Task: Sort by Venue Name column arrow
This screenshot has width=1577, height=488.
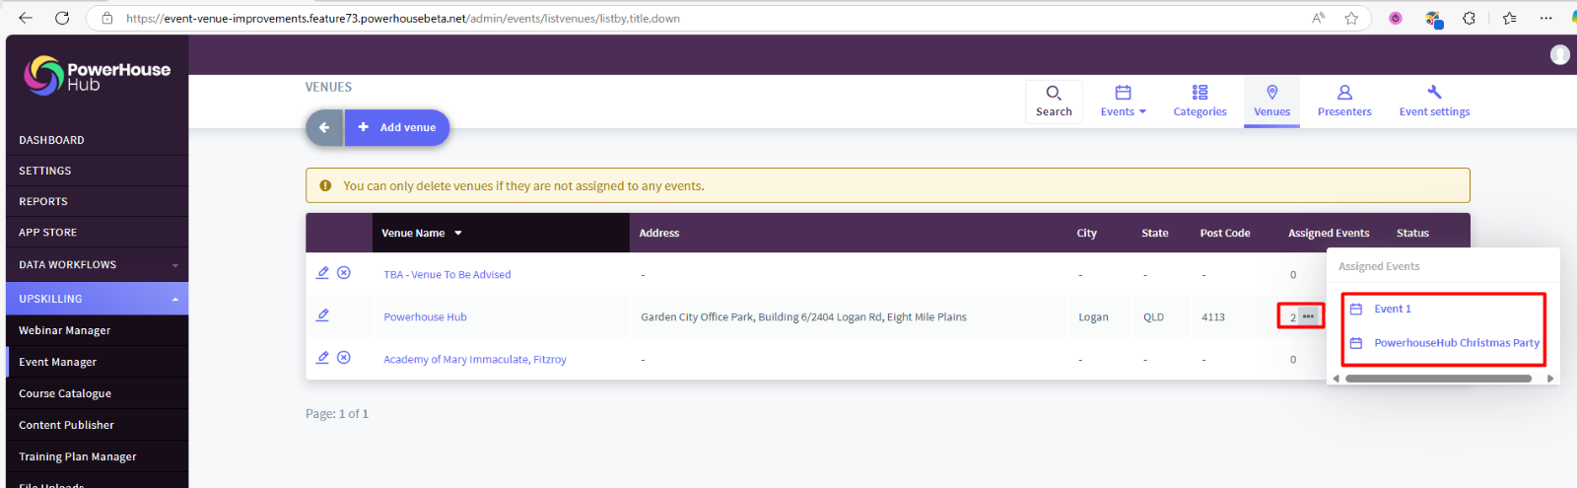Action: click(458, 234)
